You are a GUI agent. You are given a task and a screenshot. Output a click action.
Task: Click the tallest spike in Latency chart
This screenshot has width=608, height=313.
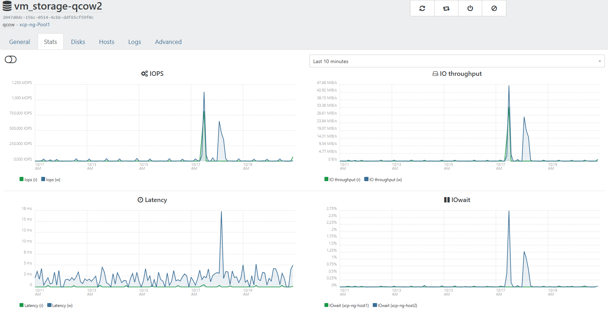click(221, 213)
